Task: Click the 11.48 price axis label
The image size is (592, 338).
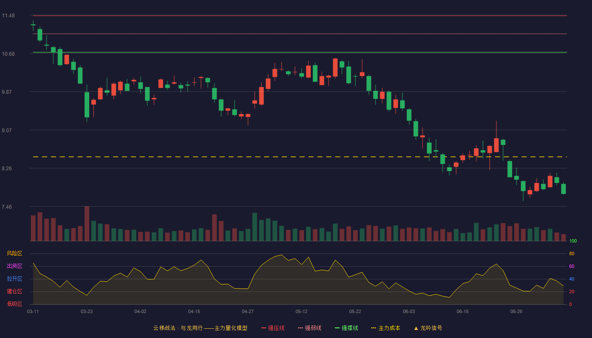Action: (8, 16)
